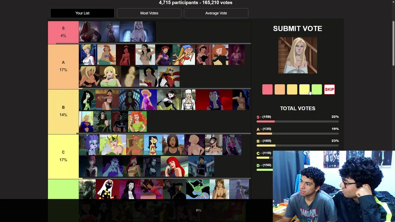Click the 'C - (110)' vote count text

tap(264, 153)
